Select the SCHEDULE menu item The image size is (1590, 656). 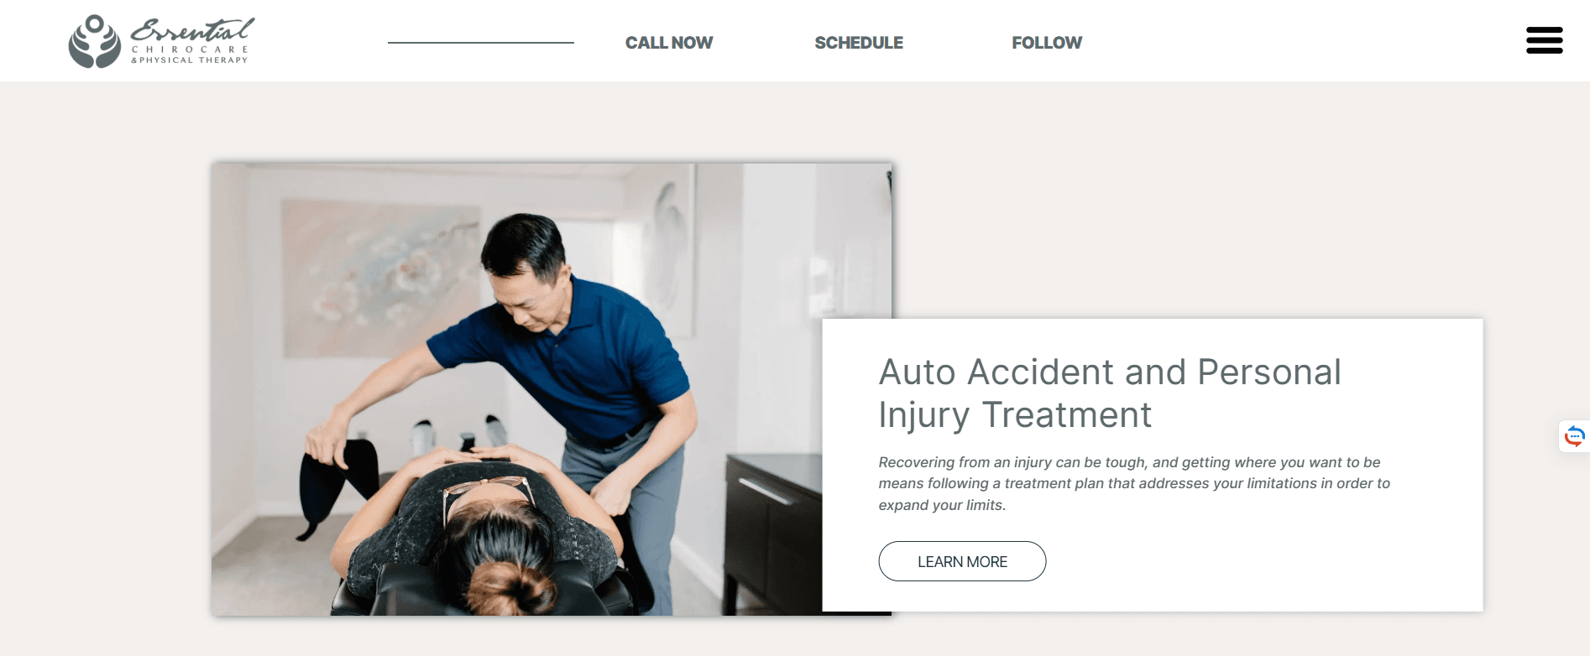(x=859, y=43)
